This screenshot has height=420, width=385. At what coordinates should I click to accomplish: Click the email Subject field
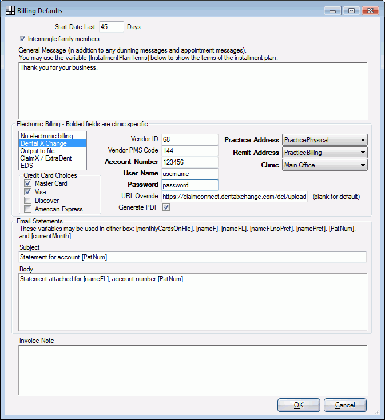tap(193, 257)
